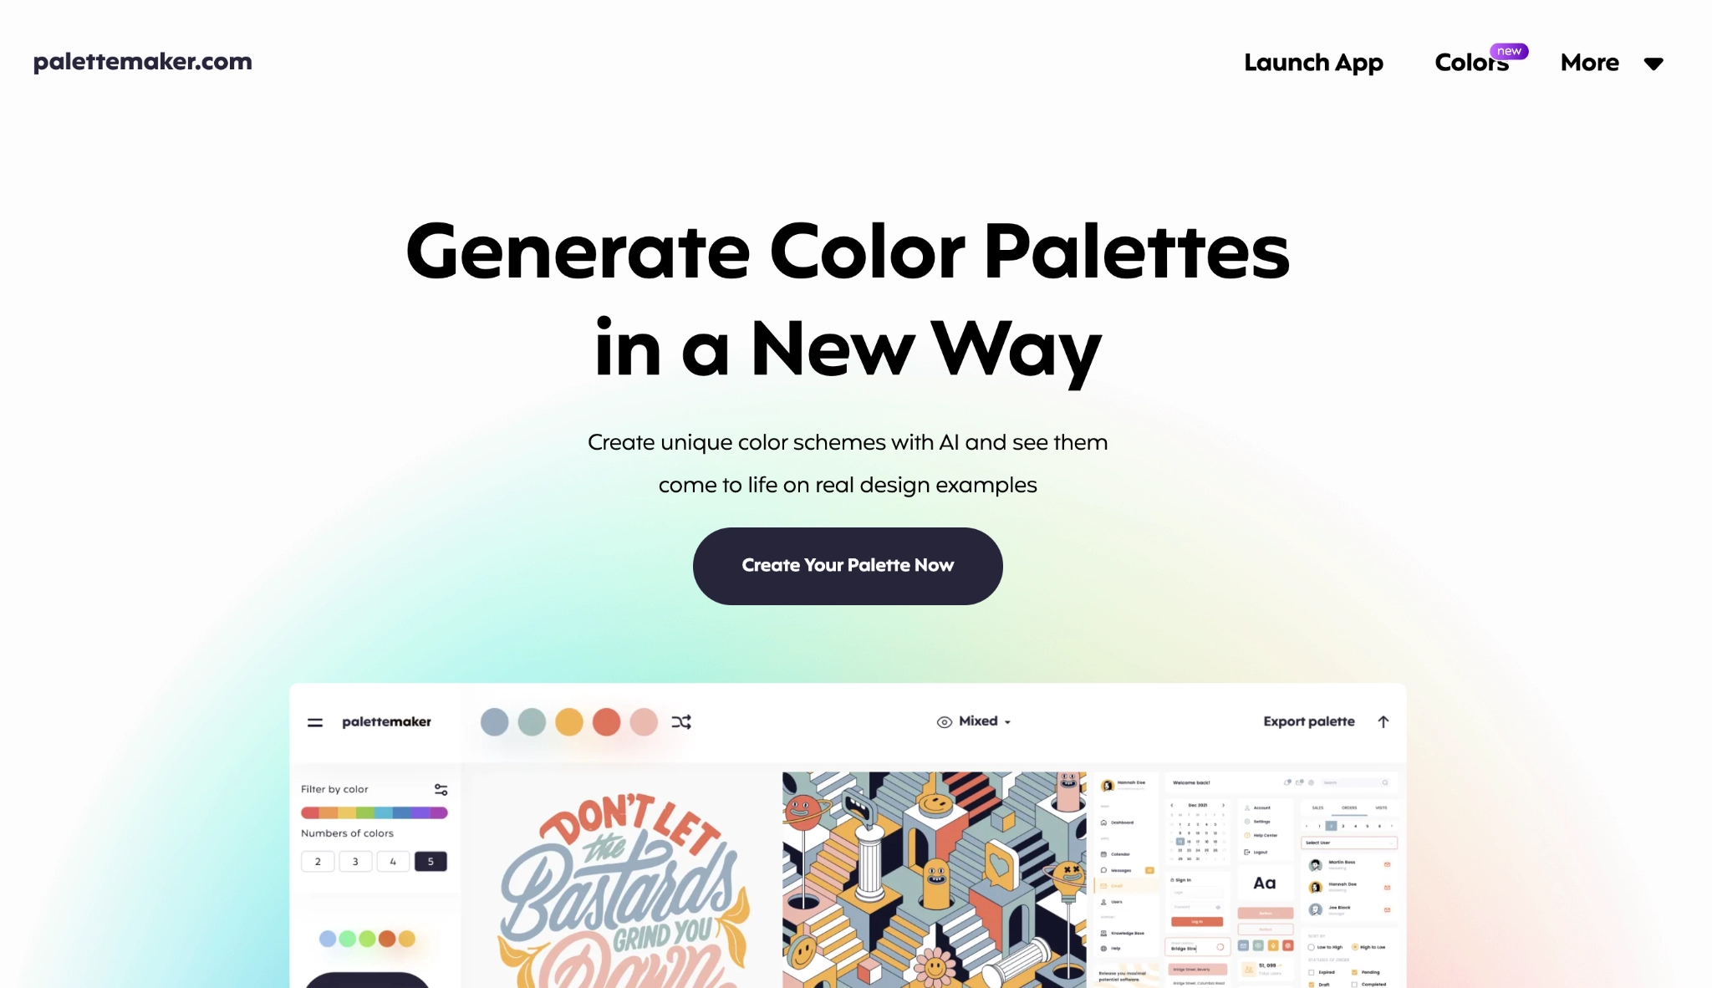Drag the filter by color rainbow slider
1712x988 pixels.
pyautogui.click(x=374, y=812)
